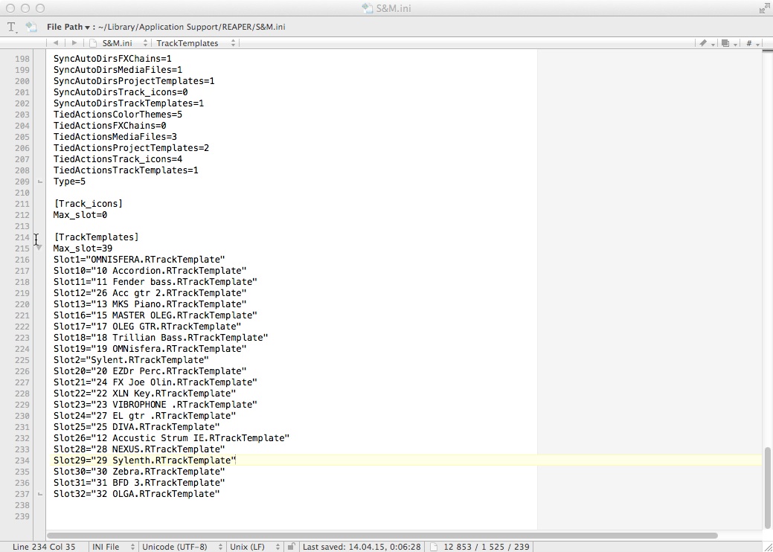Image resolution: width=773 pixels, height=552 pixels.
Task: Click the SyncAutoDirsTrack_icons=0 line
Action: (121, 92)
